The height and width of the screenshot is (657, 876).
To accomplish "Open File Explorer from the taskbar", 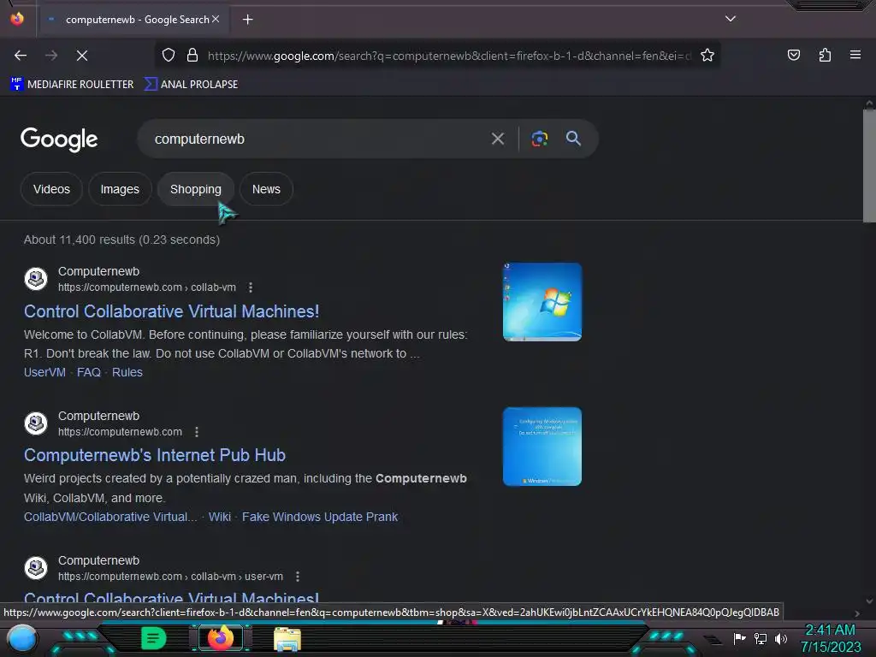I will [287, 639].
